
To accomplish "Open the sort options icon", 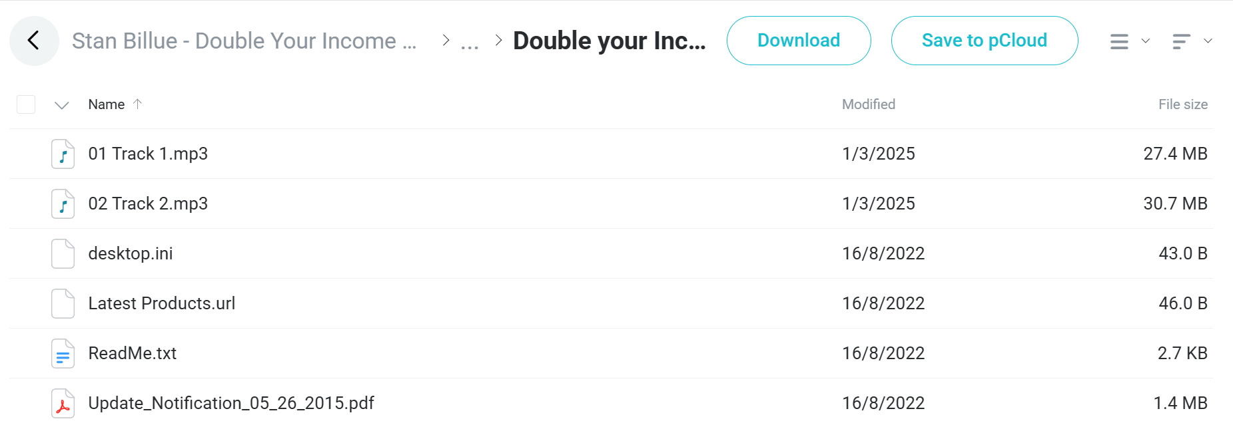I will click(1181, 41).
